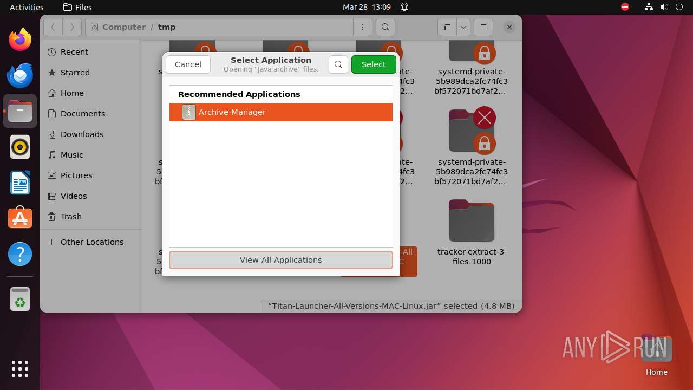Click the Files icon in the dock
693x390 pixels.
click(x=20, y=111)
